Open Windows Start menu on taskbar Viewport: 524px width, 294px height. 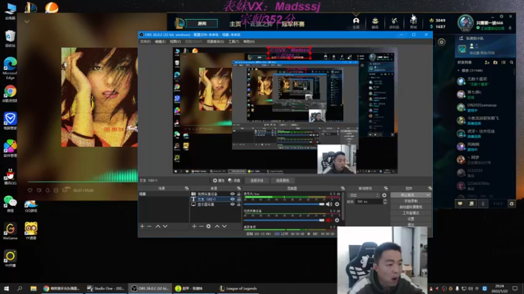[x=7, y=288]
